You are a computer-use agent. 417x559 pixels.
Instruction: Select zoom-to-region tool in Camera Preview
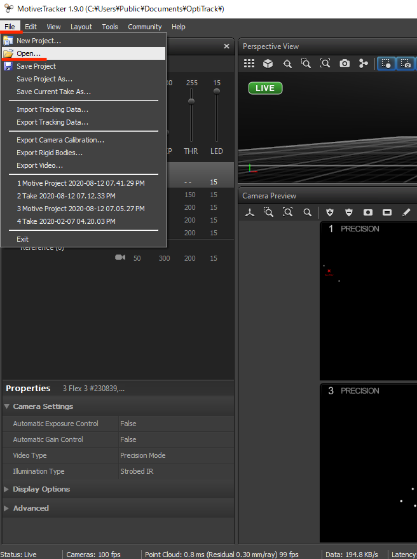tap(268, 212)
